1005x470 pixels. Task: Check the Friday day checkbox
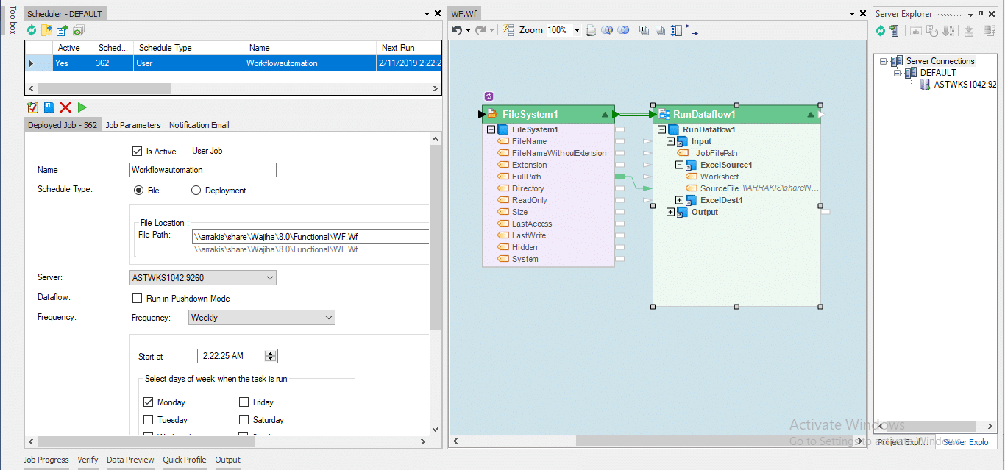tap(244, 402)
